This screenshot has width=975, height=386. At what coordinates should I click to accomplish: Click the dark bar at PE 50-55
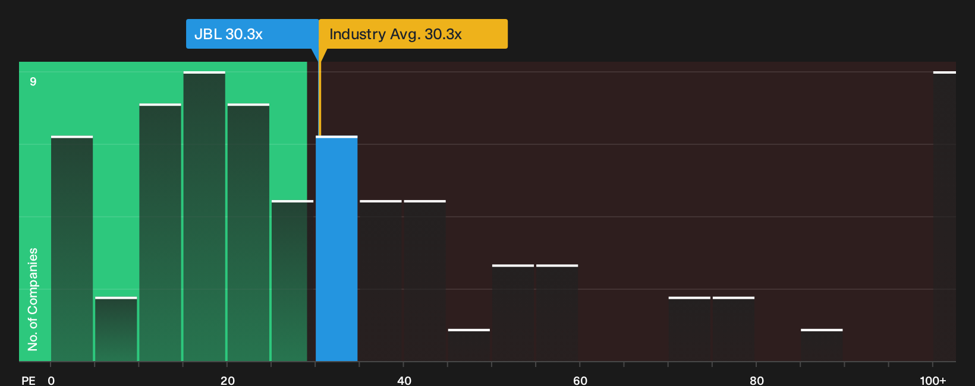click(513, 314)
